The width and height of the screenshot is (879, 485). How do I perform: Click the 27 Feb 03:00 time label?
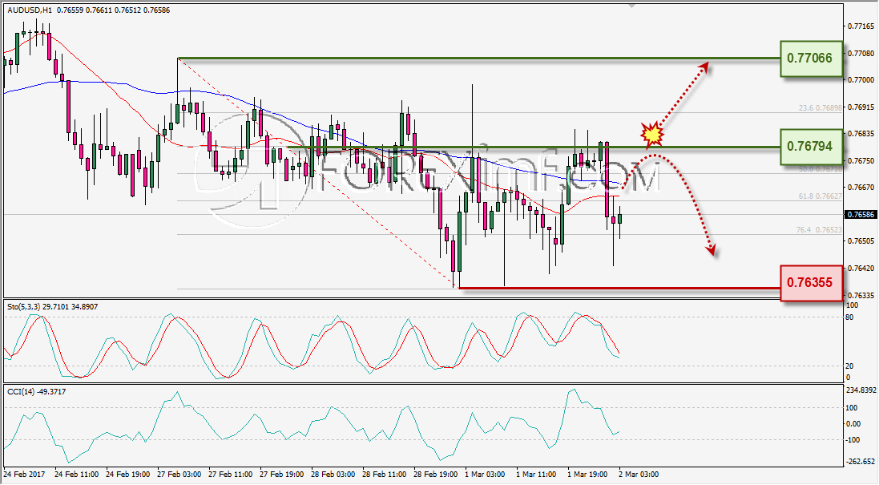coord(179,475)
